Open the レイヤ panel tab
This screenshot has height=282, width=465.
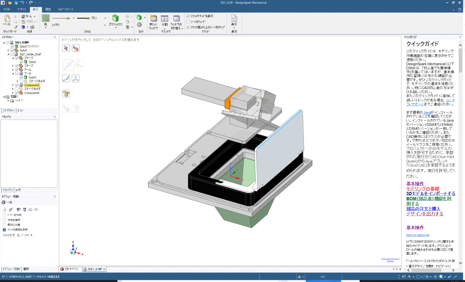point(18,189)
